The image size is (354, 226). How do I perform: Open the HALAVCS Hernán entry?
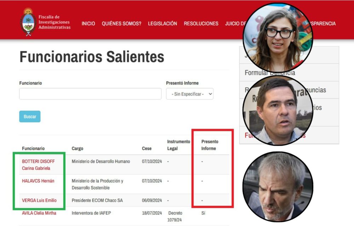pos(38,181)
